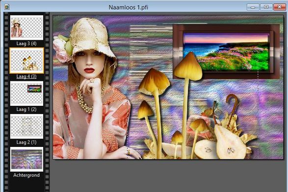Viewport: 288px width, 192px height.
Task: Select the Laag 3 (4) layer thumbnail
Action: coord(26,27)
